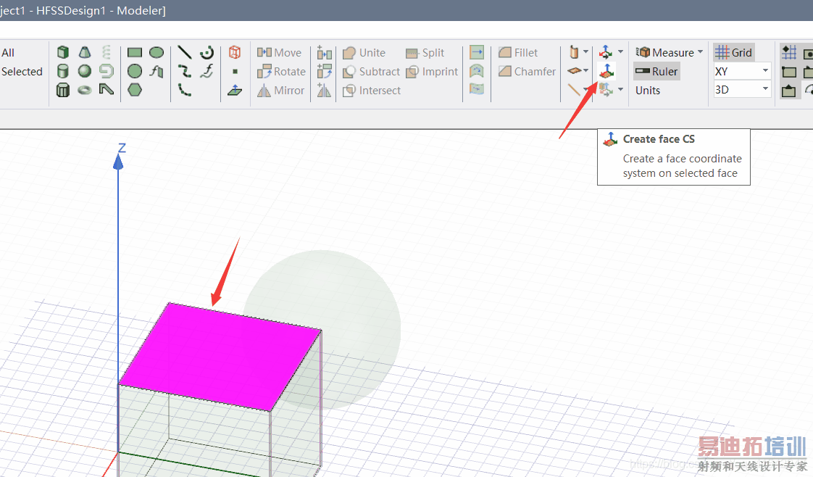Click the Intersect boolean button
813x477 pixels.
pos(372,90)
